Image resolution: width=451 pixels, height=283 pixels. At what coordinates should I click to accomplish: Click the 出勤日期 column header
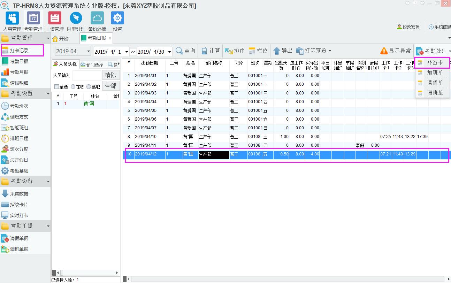pyautogui.click(x=150, y=63)
